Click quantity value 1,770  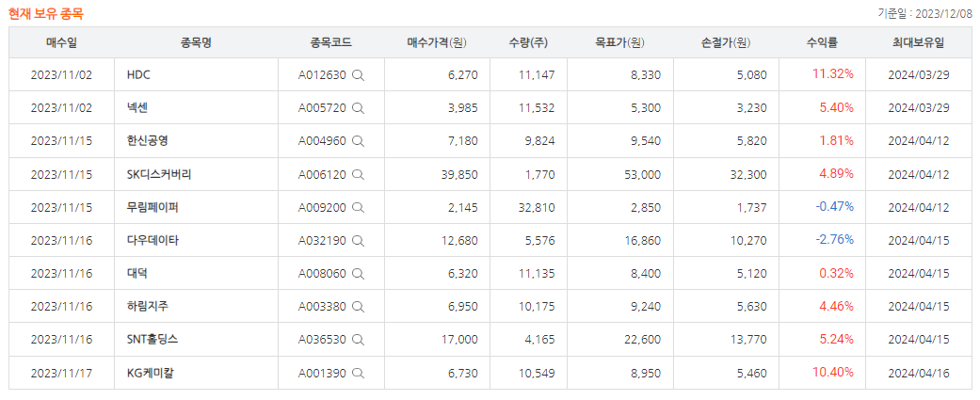[x=540, y=174]
